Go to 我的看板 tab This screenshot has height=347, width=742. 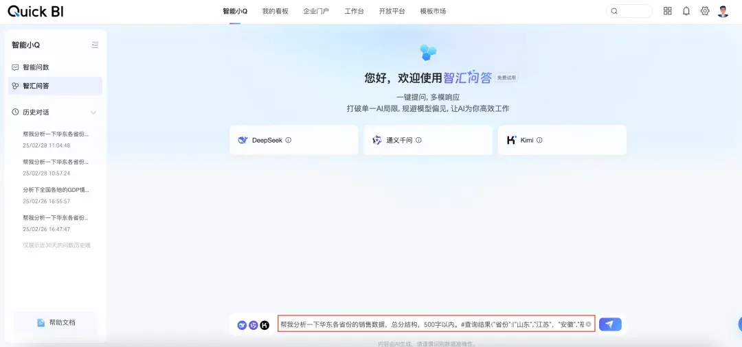[x=276, y=12]
